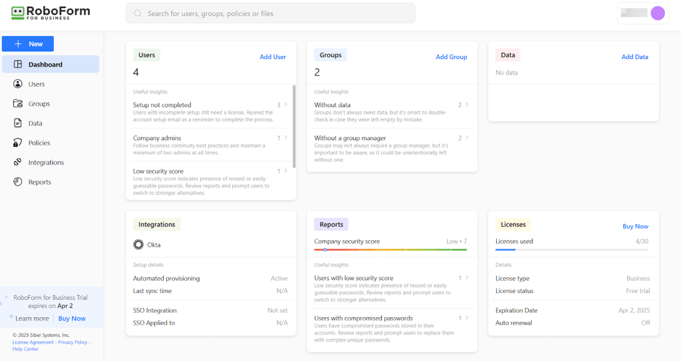Click the 4/30 licenses used count
This screenshot has height=361, width=681.
(642, 241)
